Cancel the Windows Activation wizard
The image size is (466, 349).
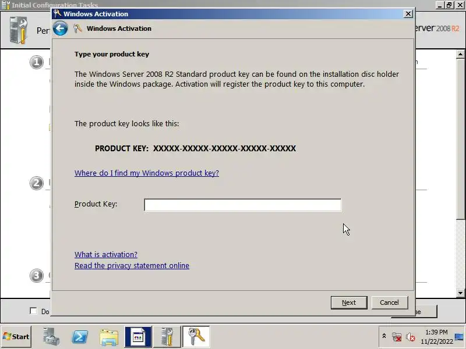click(x=389, y=302)
